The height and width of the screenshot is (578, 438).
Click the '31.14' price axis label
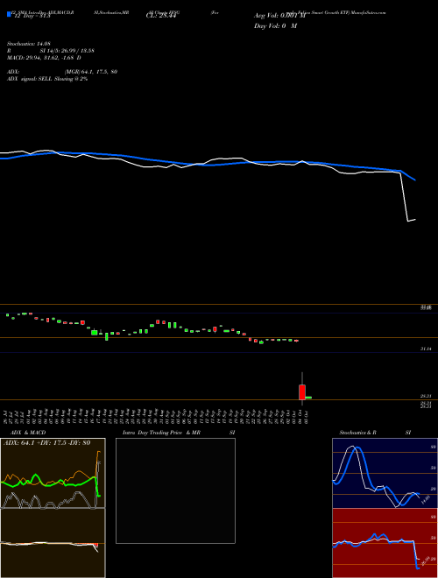(x=426, y=349)
